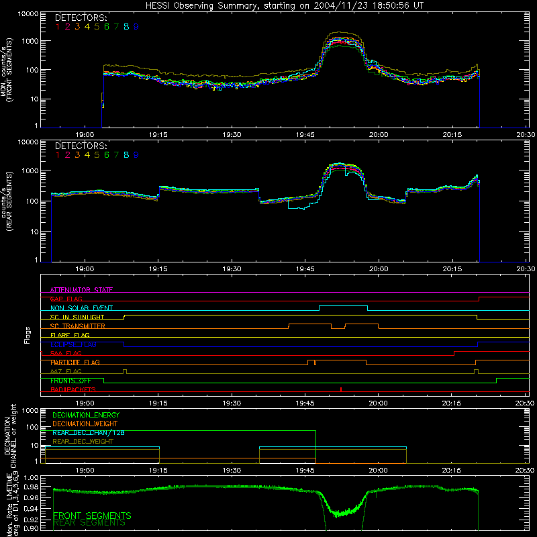Click the DECIMATION_ENERGY legend entry

(x=86, y=415)
